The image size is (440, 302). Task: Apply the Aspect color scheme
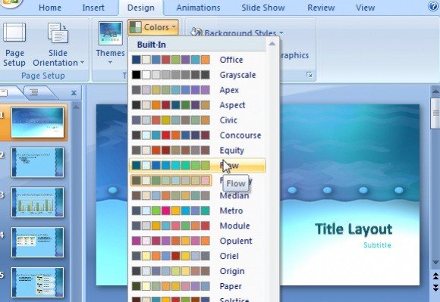(197, 105)
